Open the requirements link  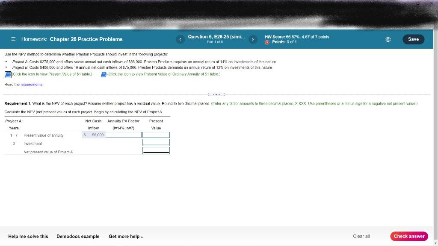click(32, 85)
